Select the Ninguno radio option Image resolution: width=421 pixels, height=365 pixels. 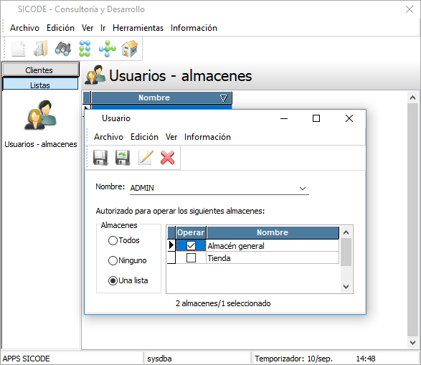[x=113, y=260]
